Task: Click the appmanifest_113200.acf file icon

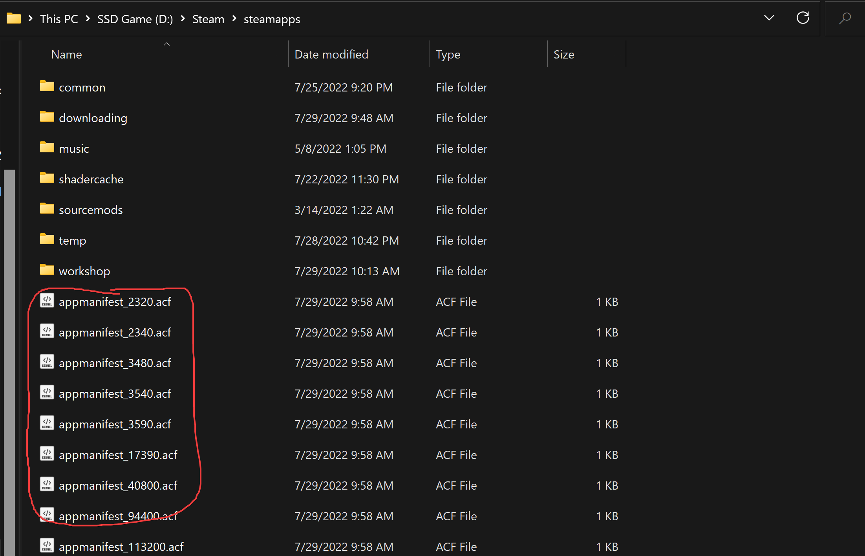Action: pyautogui.click(x=47, y=546)
